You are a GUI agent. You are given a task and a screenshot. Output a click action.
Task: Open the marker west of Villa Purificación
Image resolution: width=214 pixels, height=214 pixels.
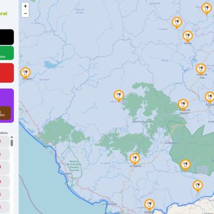[119, 95]
